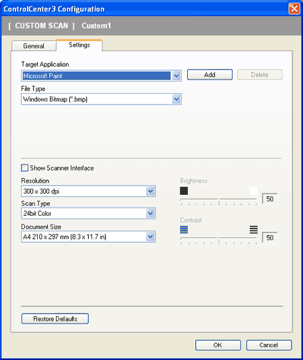Open the Target Application dropdown
This screenshot has width=303, height=360.
(x=176, y=76)
